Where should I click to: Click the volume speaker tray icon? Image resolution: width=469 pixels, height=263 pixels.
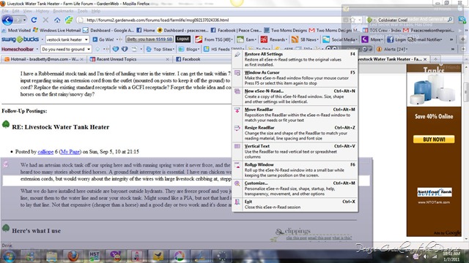click(425, 256)
